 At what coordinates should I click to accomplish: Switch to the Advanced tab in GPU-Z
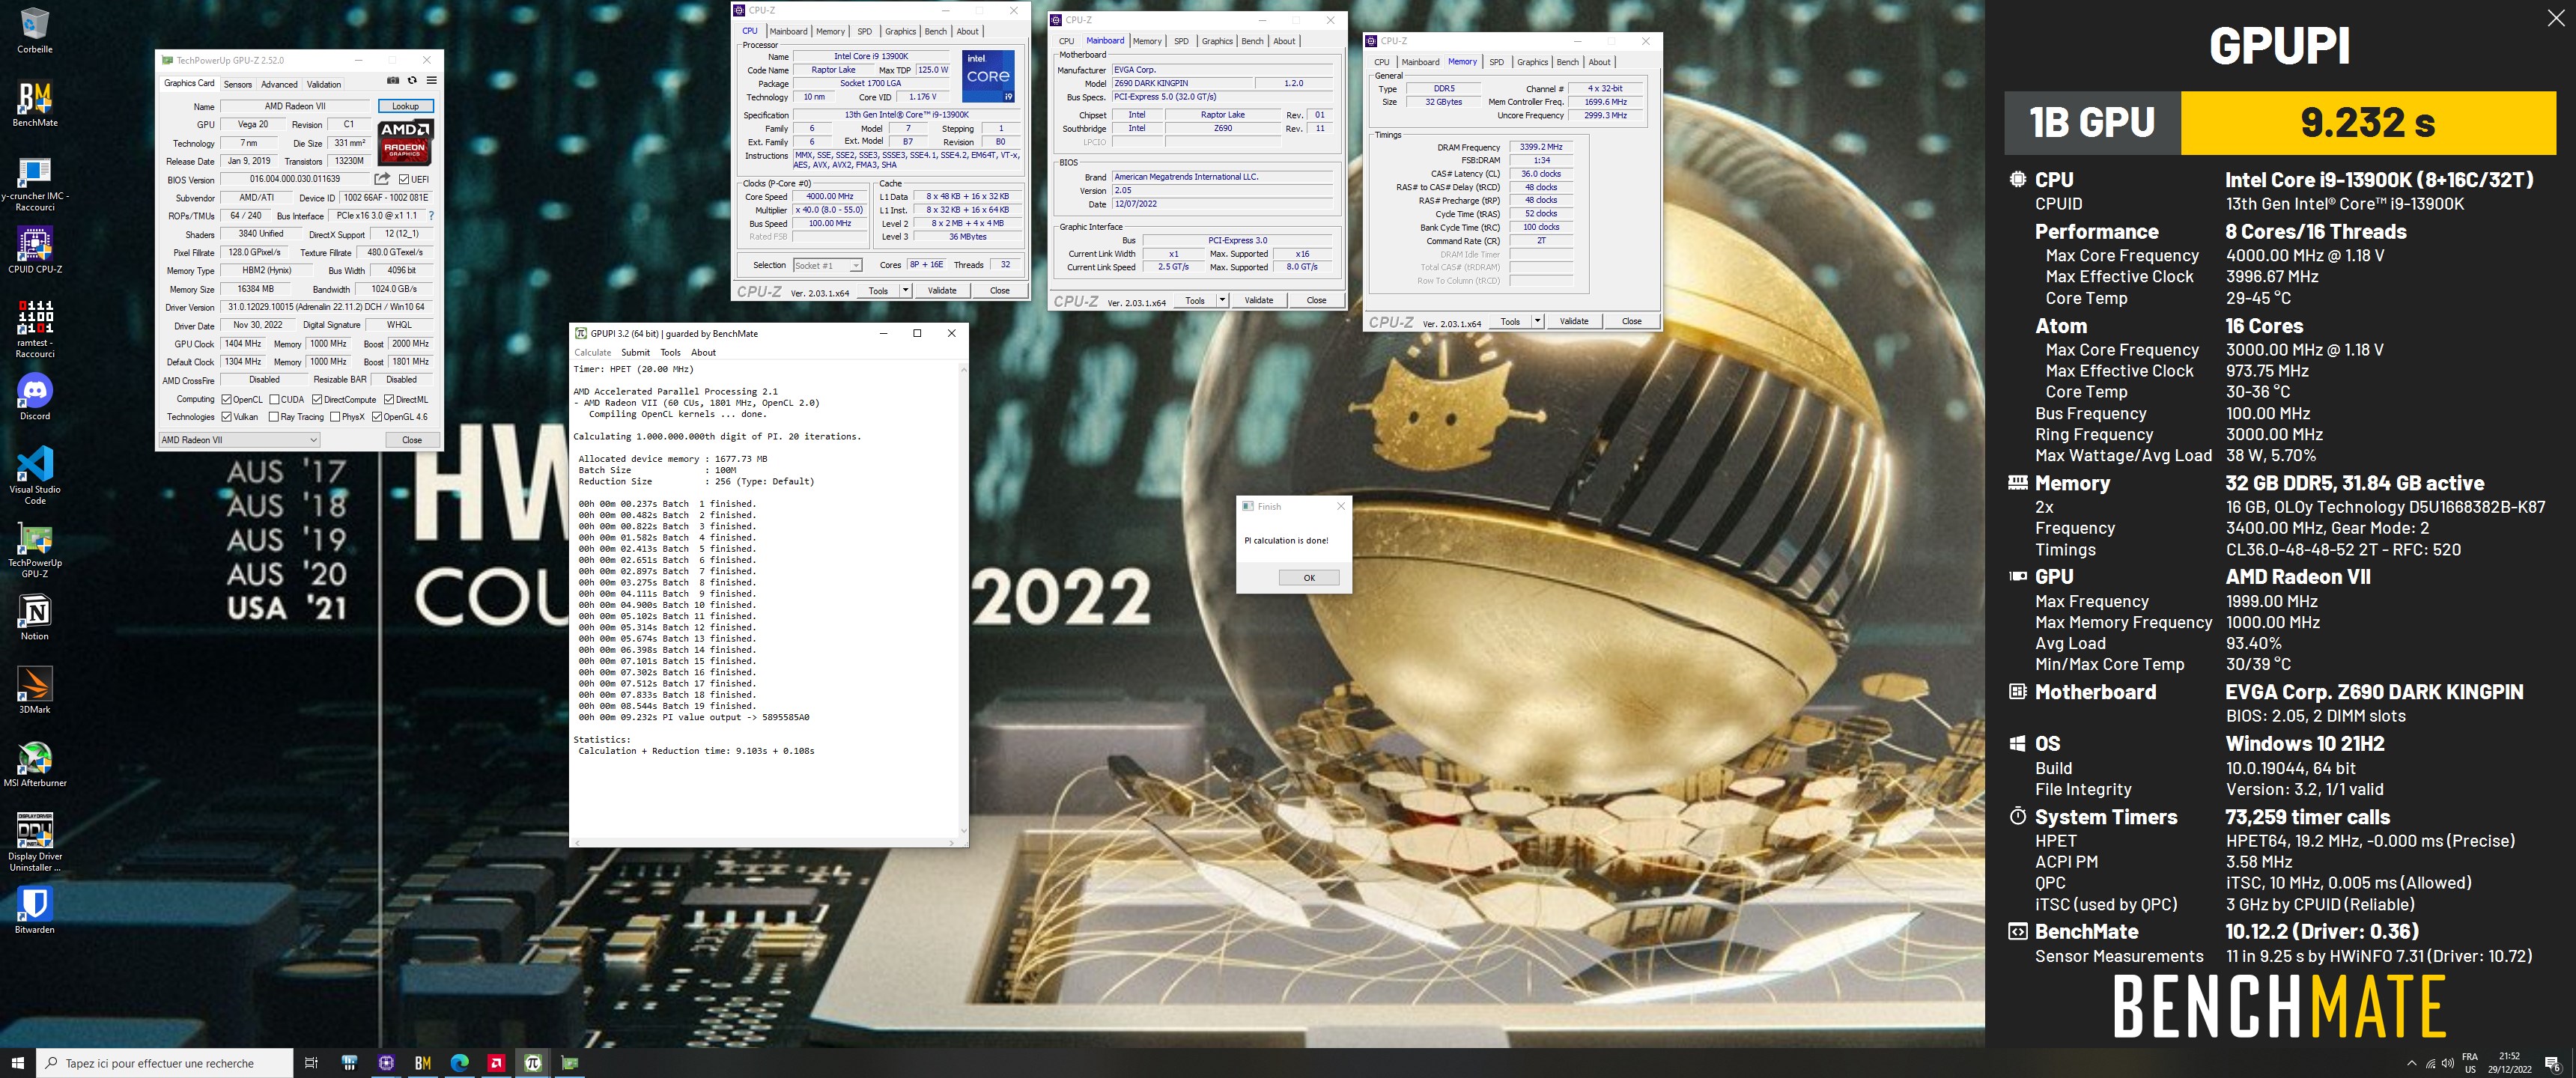coord(279,84)
